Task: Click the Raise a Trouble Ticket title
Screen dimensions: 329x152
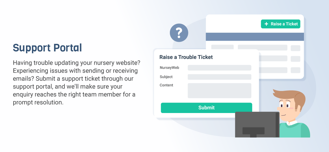Action: (x=186, y=57)
